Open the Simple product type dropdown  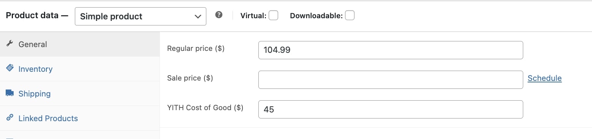click(141, 16)
